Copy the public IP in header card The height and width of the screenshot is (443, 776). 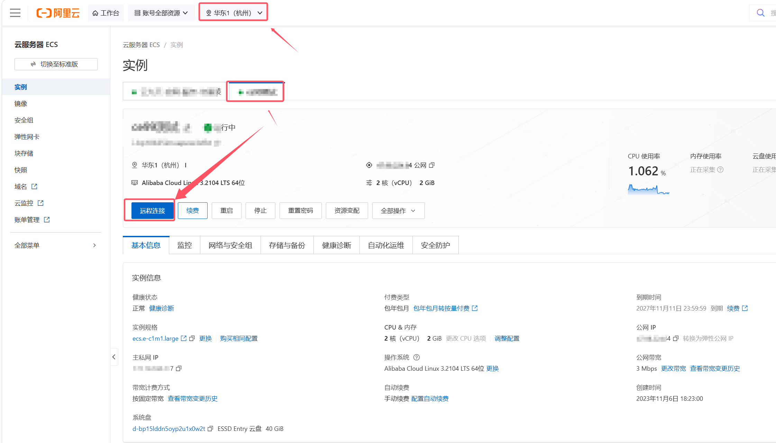(x=432, y=165)
